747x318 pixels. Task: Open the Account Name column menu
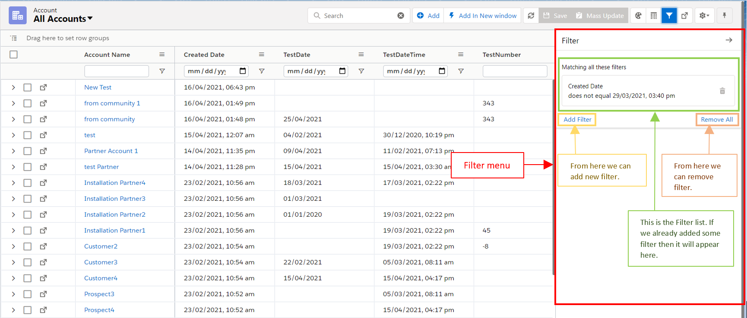(162, 55)
